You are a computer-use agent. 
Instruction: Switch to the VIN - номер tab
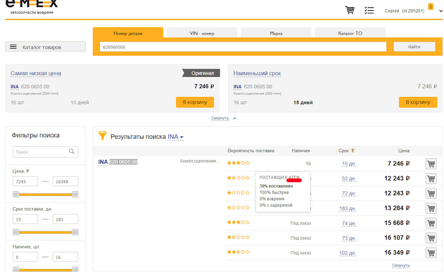pyautogui.click(x=202, y=33)
